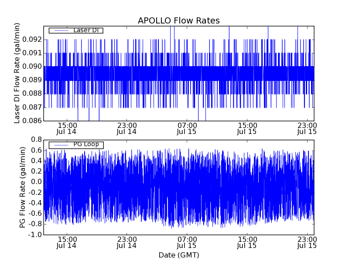Click the -0.4 tick on bottom plot

[x=35, y=203]
